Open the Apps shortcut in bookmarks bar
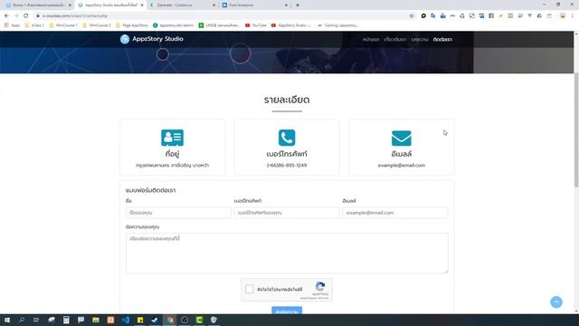This screenshot has width=579, height=326. tap(12, 25)
